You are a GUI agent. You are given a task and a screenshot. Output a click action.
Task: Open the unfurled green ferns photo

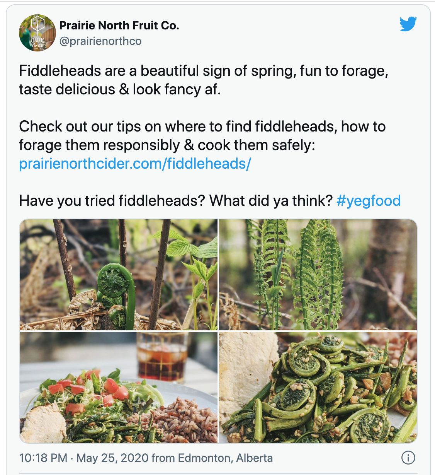pos(318,275)
